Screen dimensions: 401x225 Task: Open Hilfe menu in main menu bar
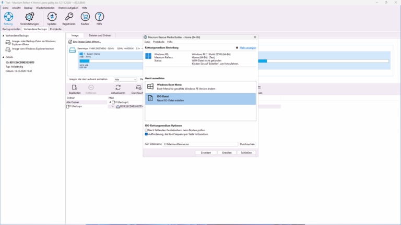click(85, 8)
